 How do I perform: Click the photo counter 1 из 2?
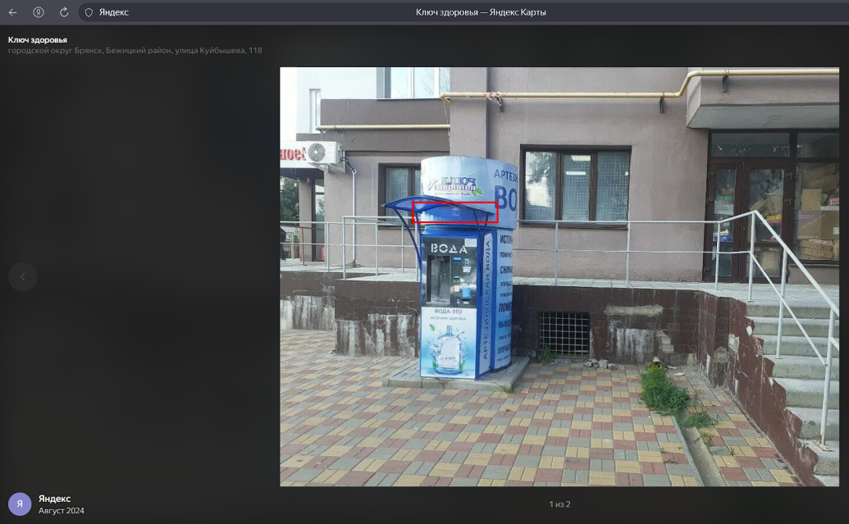pos(560,504)
